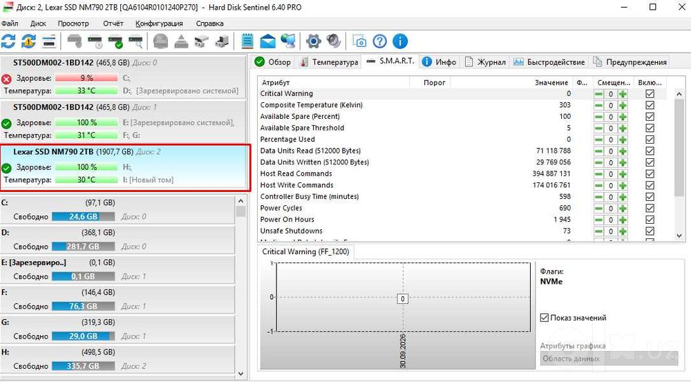
Task: Open the Файл menu
Action: point(10,23)
